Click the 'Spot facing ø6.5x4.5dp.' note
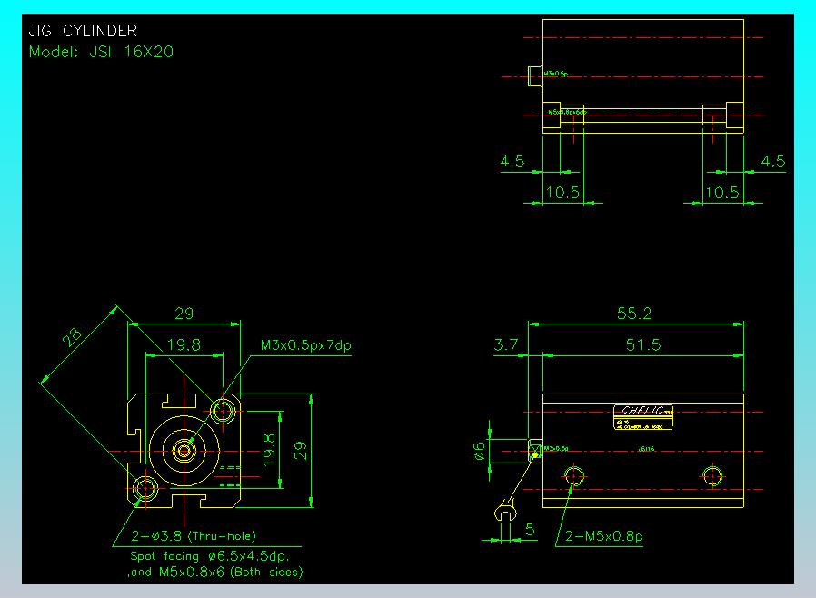 click(x=209, y=556)
